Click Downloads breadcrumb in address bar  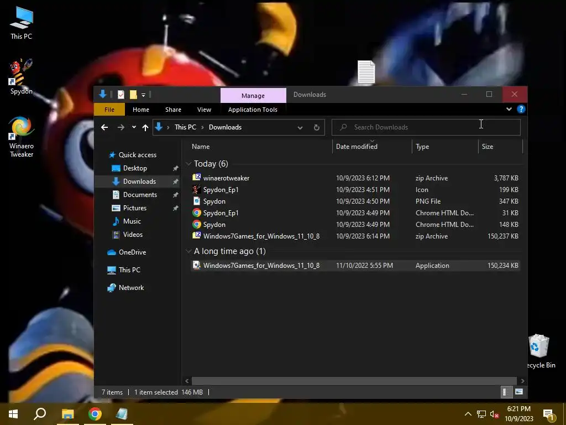pyautogui.click(x=226, y=127)
